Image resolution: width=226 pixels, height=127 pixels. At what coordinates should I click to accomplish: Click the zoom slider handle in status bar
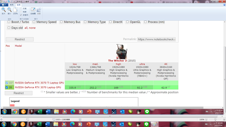click(x=215, y=119)
